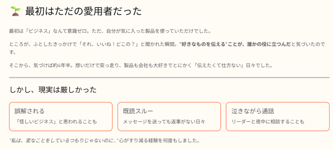Click the subheading しかし、現実は厳しかった
This screenshot has height=150, width=333.
tap(53, 89)
